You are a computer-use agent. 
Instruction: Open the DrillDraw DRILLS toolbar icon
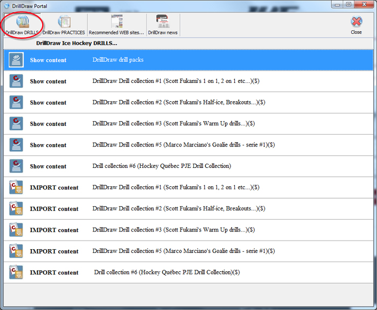coord(22,24)
